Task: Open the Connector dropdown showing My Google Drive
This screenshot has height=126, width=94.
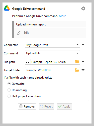Action: click(x=52, y=45)
